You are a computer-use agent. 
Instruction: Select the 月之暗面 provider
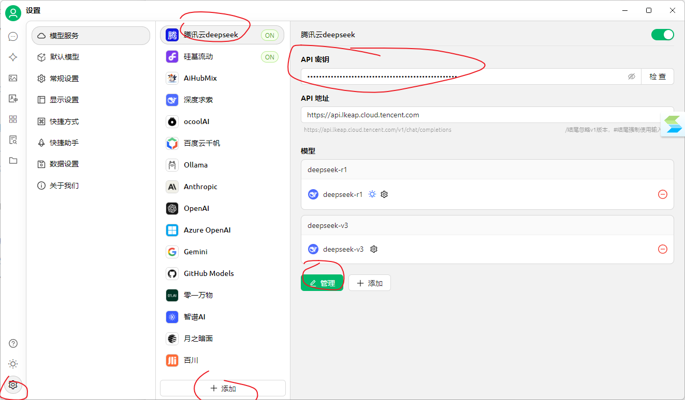tap(222, 339)
